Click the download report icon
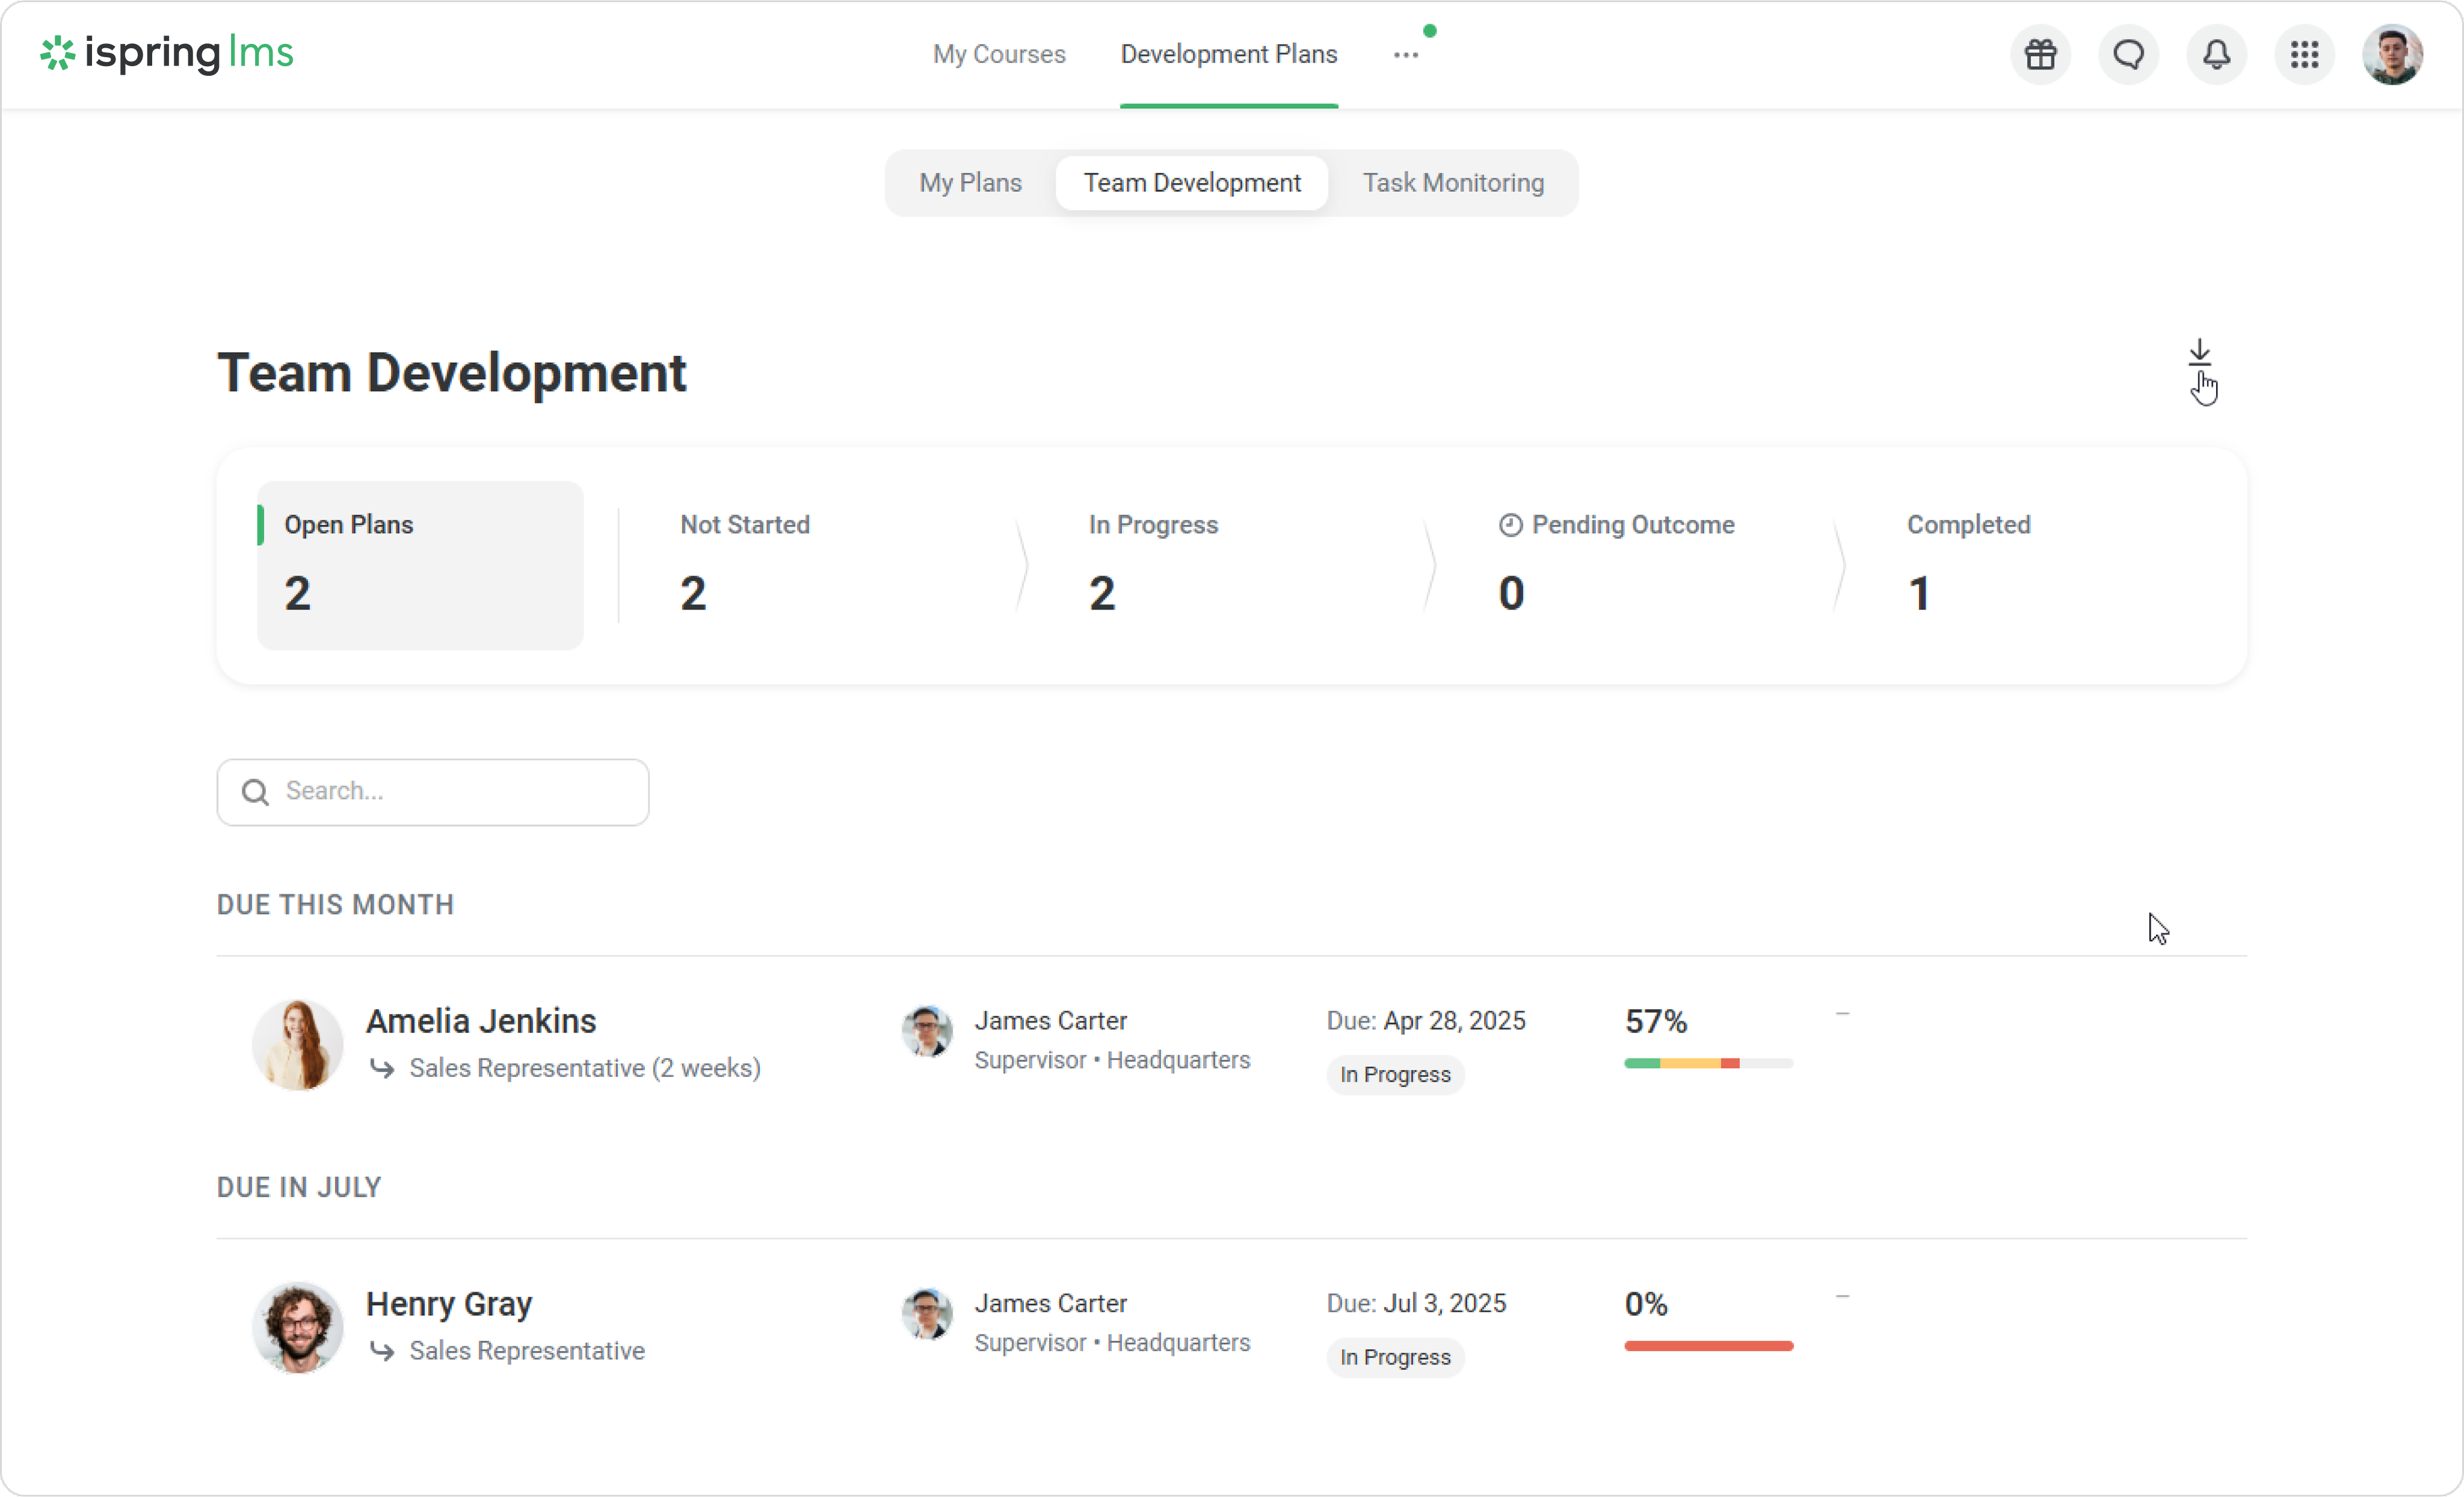 [x=2199, y=352]
